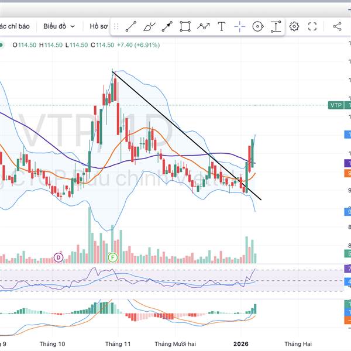Select the price range measure tool
The width and height of the screenshot is (351, 351).
tap(276, 26)
